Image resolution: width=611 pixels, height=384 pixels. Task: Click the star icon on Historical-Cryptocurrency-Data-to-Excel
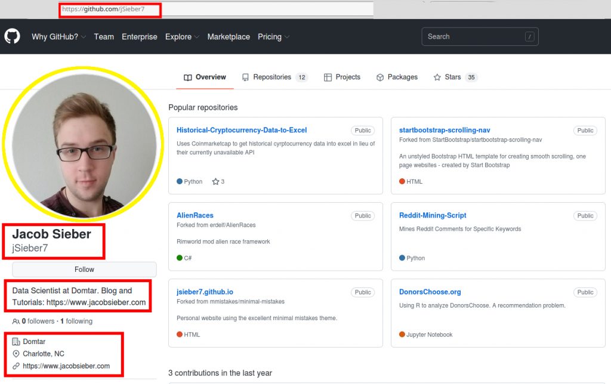click(215, 182)
